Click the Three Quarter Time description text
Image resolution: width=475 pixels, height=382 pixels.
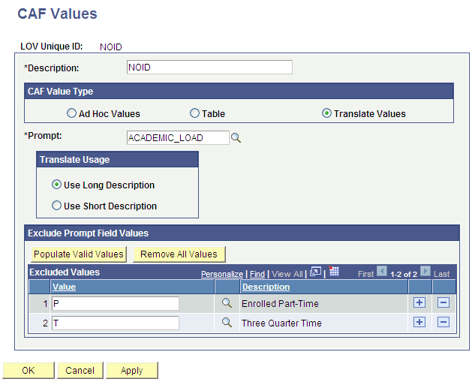coord(281,323)
